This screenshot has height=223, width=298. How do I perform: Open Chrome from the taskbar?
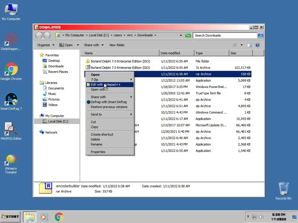(59, 217)
